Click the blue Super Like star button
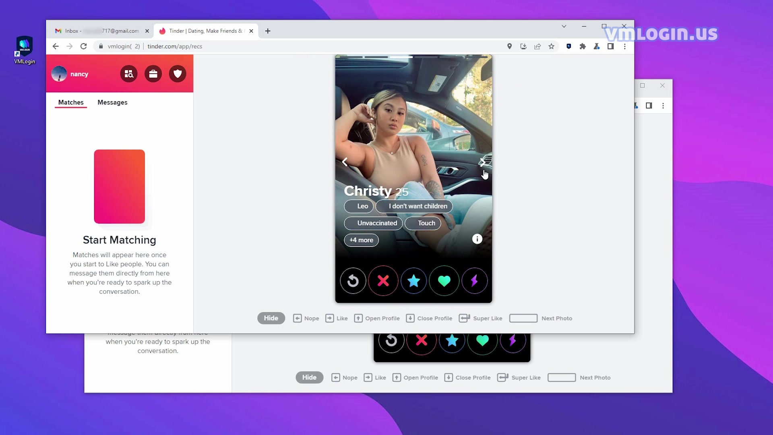The width and height of the screenshot is (773, 435). click(413, 281)
